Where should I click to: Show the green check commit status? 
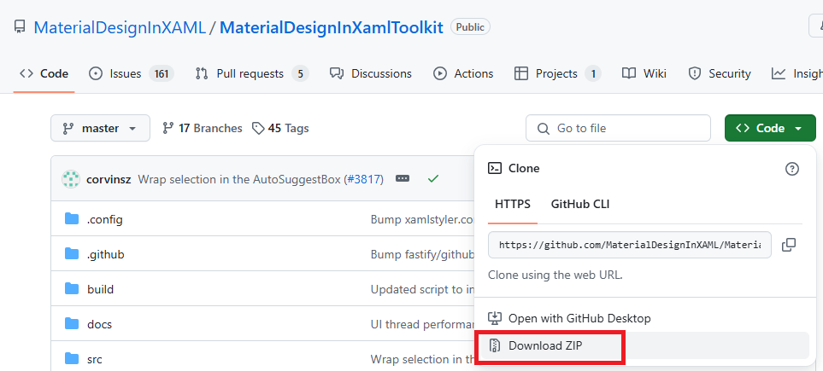432,179
